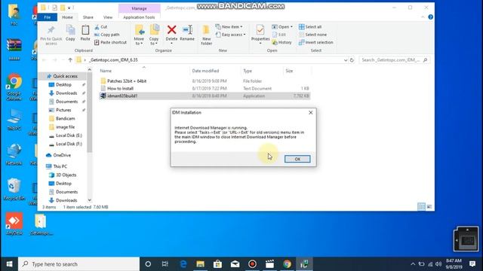
Task: Open the New item dropdown
Action: (x=229, y=27)
